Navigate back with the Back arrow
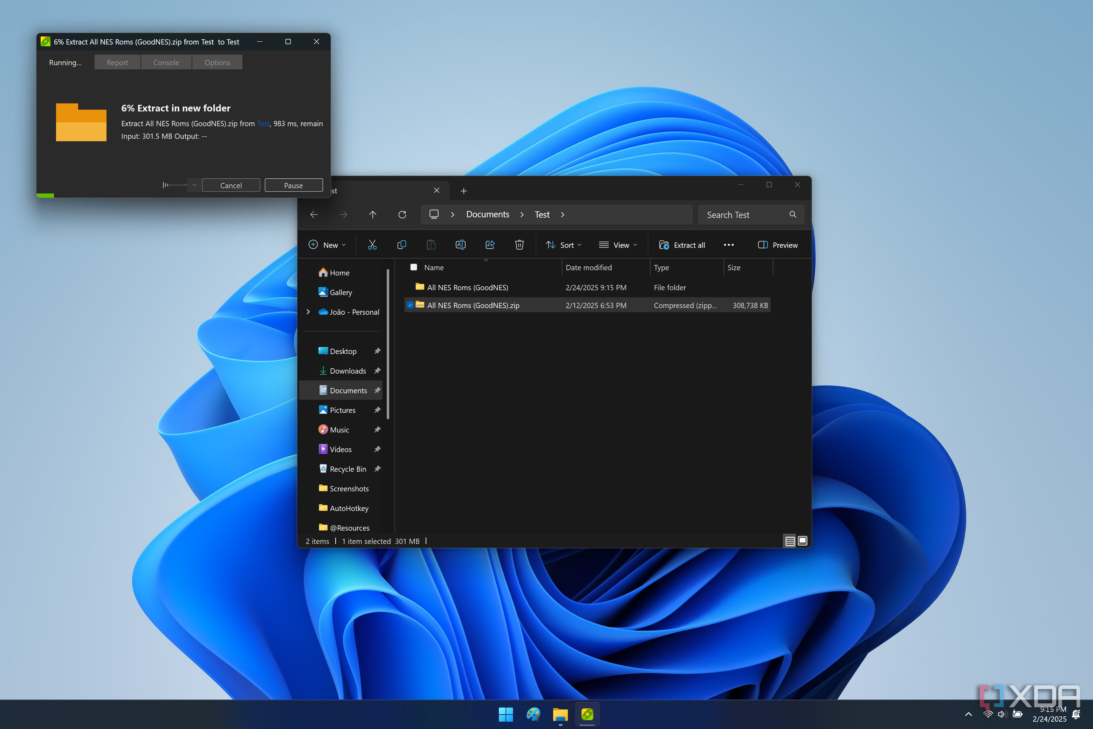Screen dimensions: 1093x729 click(314, 214)
